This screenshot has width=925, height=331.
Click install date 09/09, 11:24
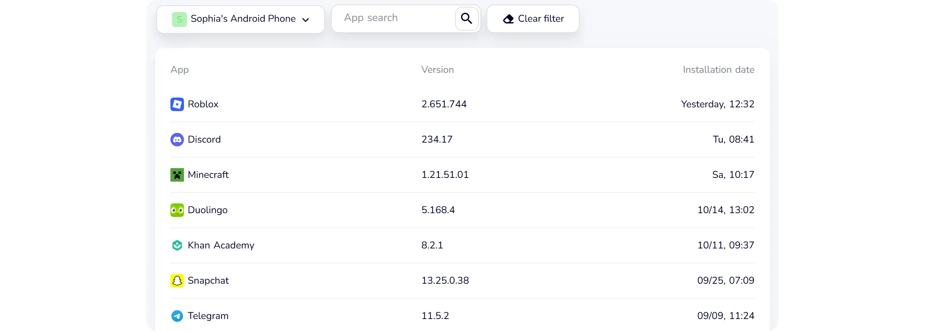coord(726,316)
